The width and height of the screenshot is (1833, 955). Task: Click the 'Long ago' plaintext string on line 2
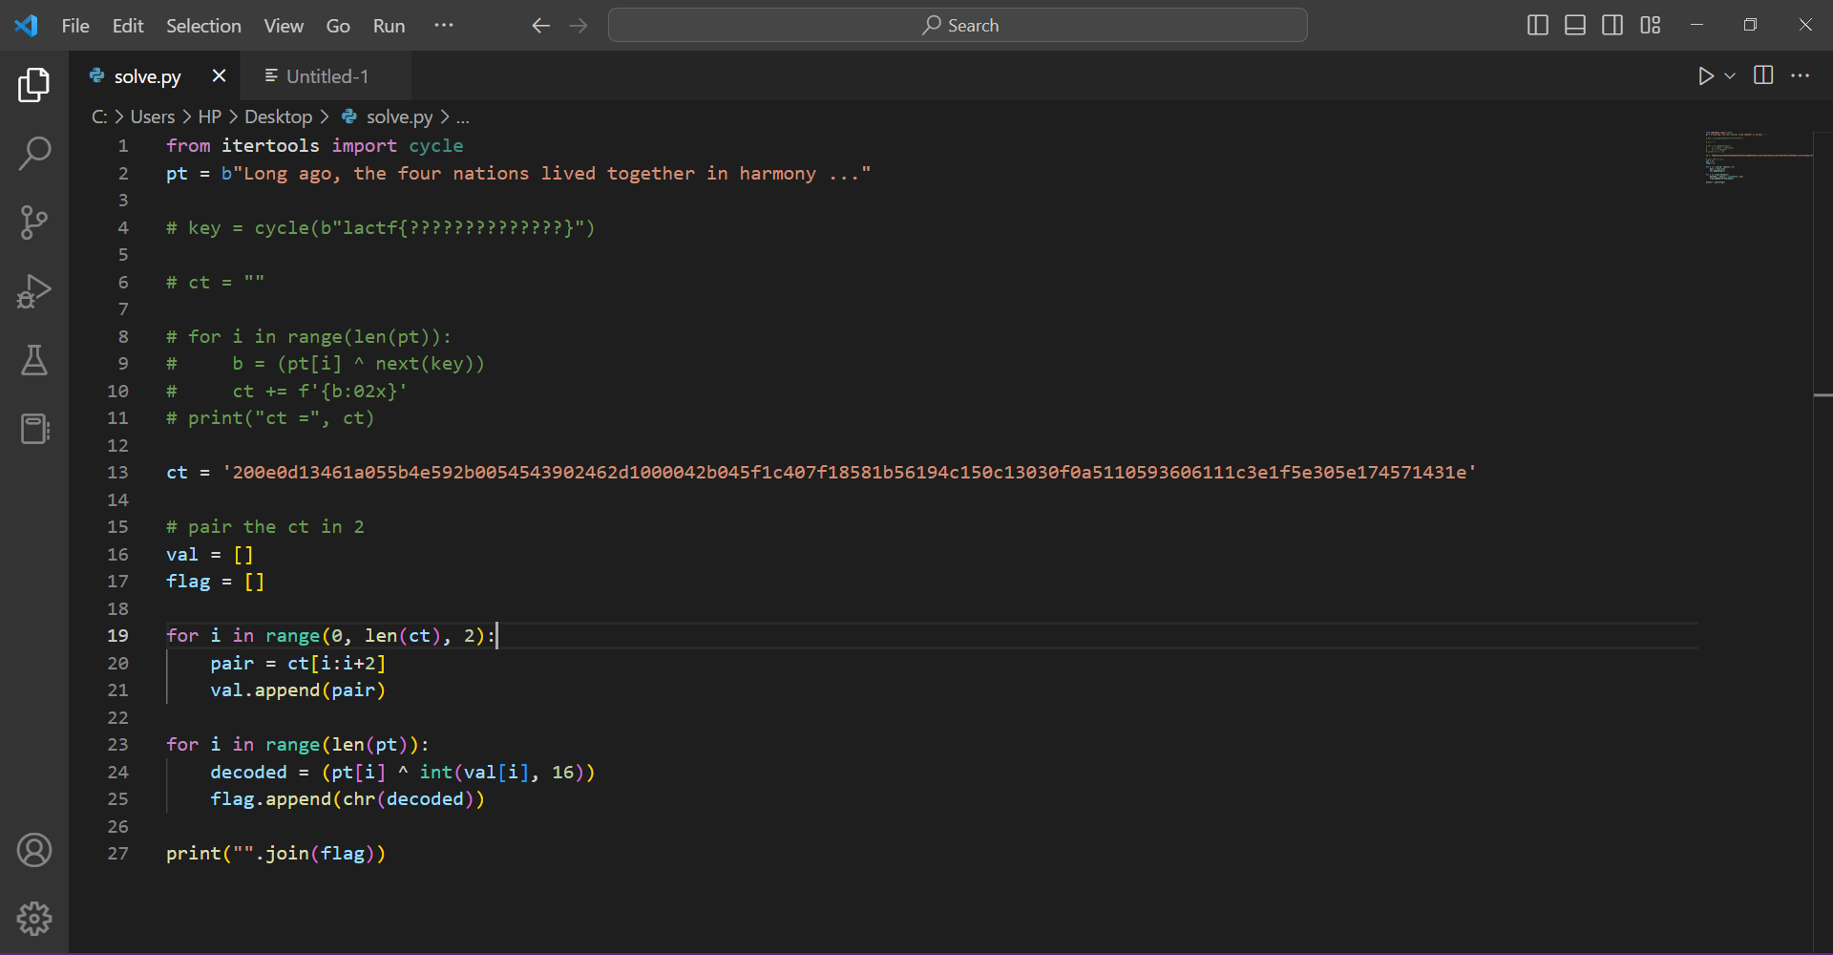pos(546,174)
